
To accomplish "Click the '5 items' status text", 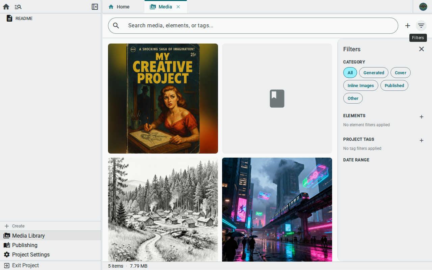I will tap(115, 266).
